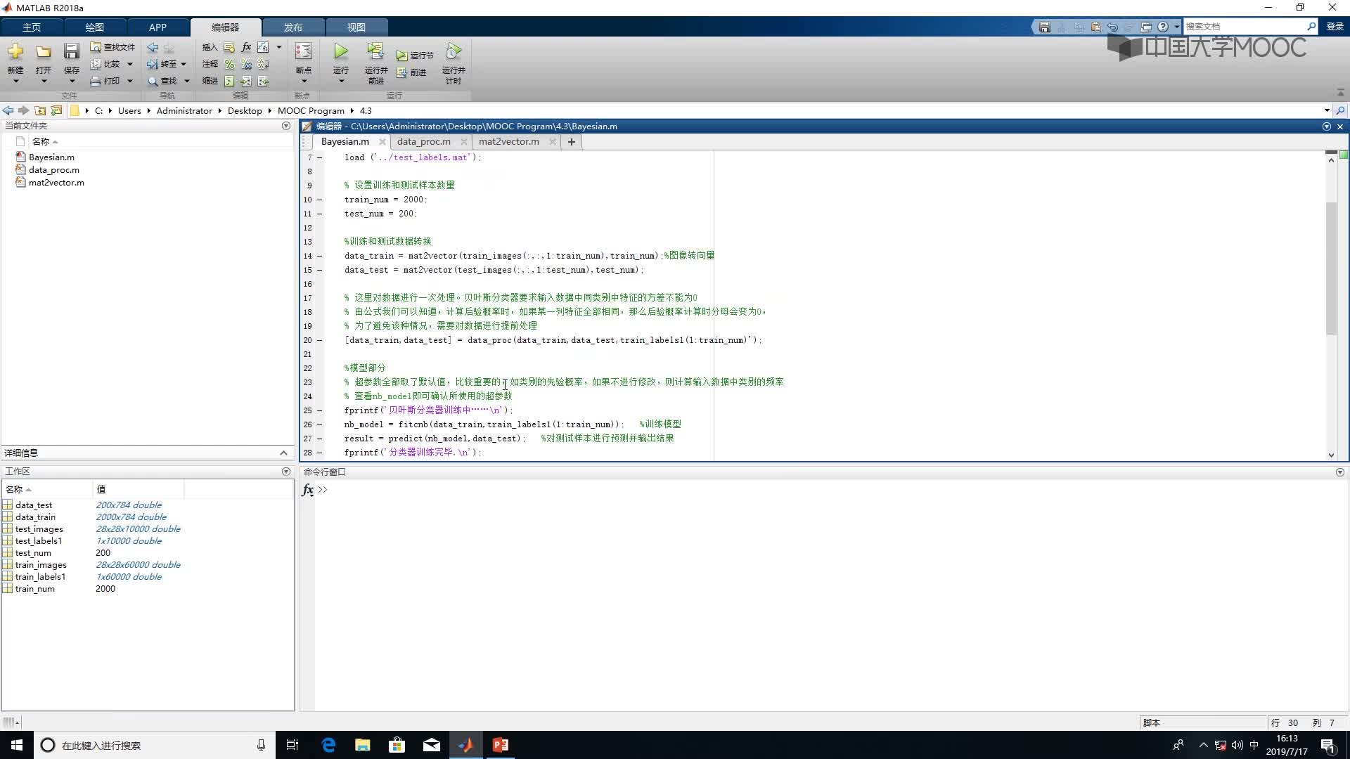The height and width of the screenshot is (759, 1350).
Task: Click the 保存 (Save) floppy icon
Action: 72,51
